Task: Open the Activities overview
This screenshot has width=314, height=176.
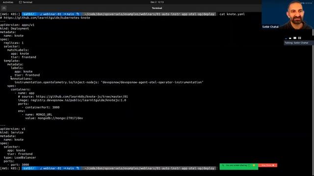Action: coord(8,2)
